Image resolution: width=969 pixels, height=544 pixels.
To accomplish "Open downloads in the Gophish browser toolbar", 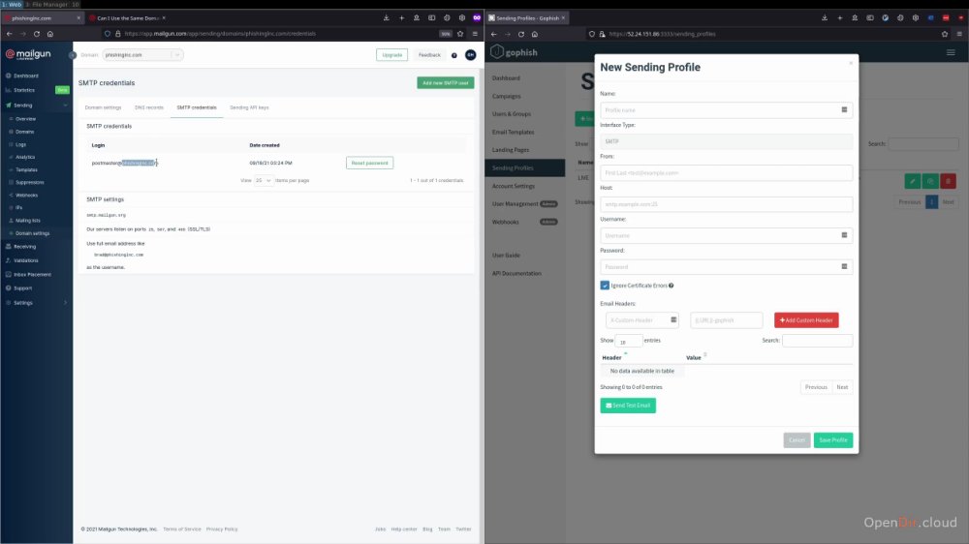I will click(825, 17).
